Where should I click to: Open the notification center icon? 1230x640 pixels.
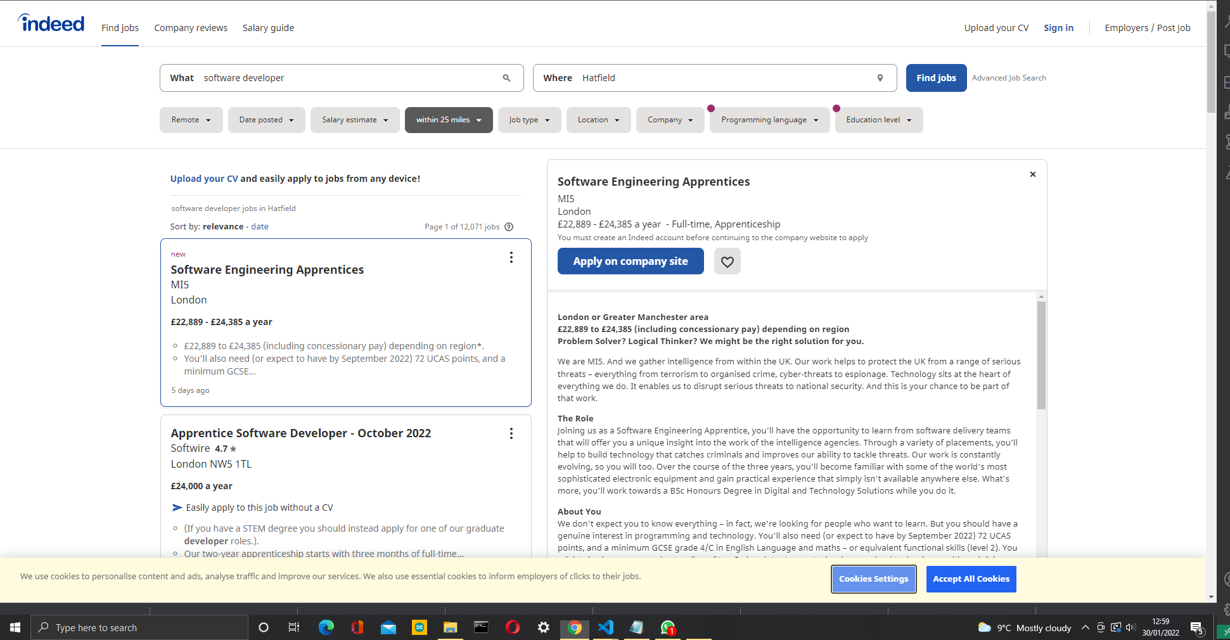coord(1197,627)
